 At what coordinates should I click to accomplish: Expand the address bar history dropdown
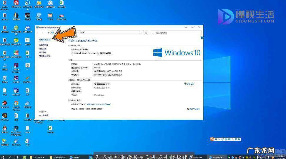click(x=141, y=33)
